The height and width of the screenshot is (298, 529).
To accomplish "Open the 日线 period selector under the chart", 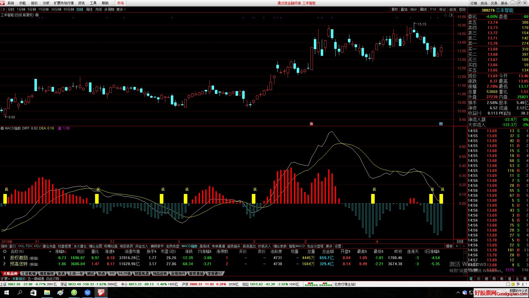I will pyautogui.click(x=460, y=241).
